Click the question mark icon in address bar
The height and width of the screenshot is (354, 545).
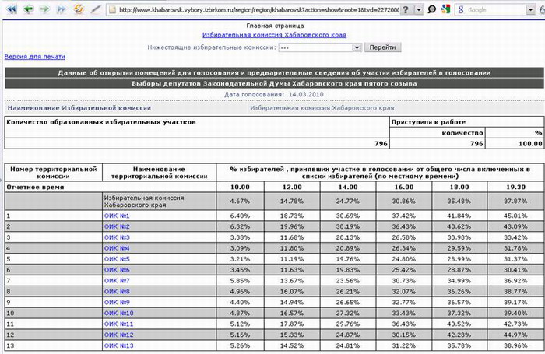pyautogui.click(x=407, y=10)
